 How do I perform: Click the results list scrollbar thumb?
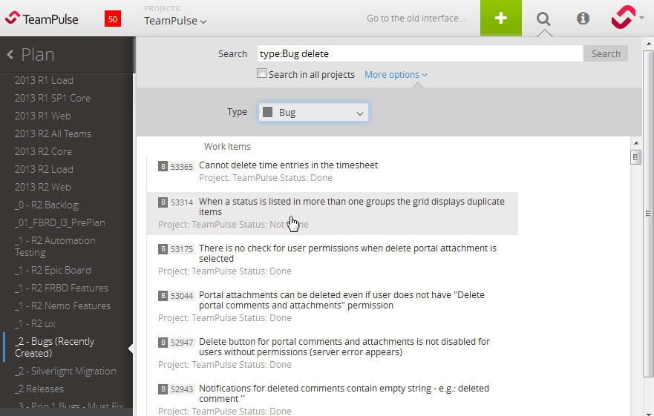click(635, 157)
